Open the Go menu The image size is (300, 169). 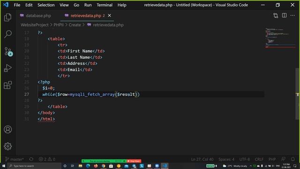tap(76, 5)
